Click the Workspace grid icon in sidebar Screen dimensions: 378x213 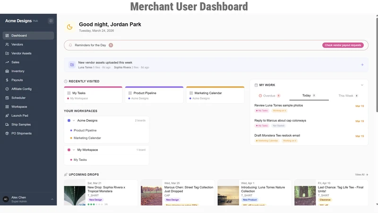pos(7,107)
